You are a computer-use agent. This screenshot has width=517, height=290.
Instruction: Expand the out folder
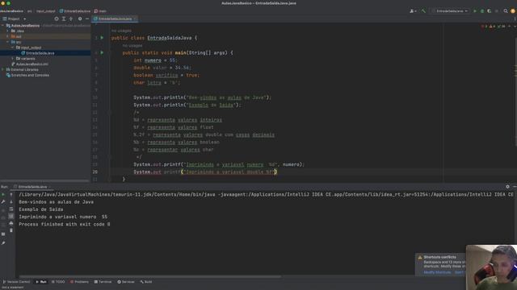(x=8, y=36)
